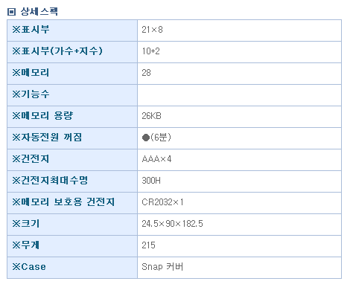Click the 26KB capacity value
This screenshot has height=290, width=353.
151,116
